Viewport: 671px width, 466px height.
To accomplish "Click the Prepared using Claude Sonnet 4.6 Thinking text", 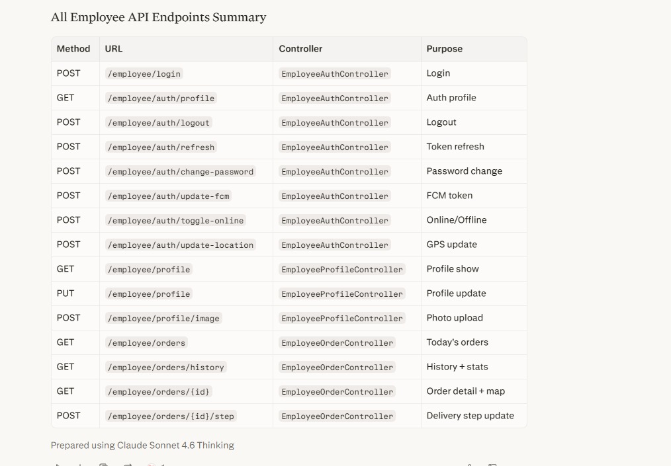I will pos(142,445).
